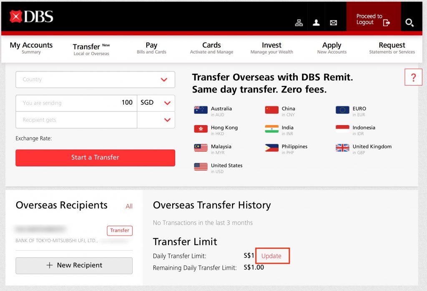Click the Transfer Limit heading
Image resolution: width=427 pixels, height=291 pixels.
(185, 242)
